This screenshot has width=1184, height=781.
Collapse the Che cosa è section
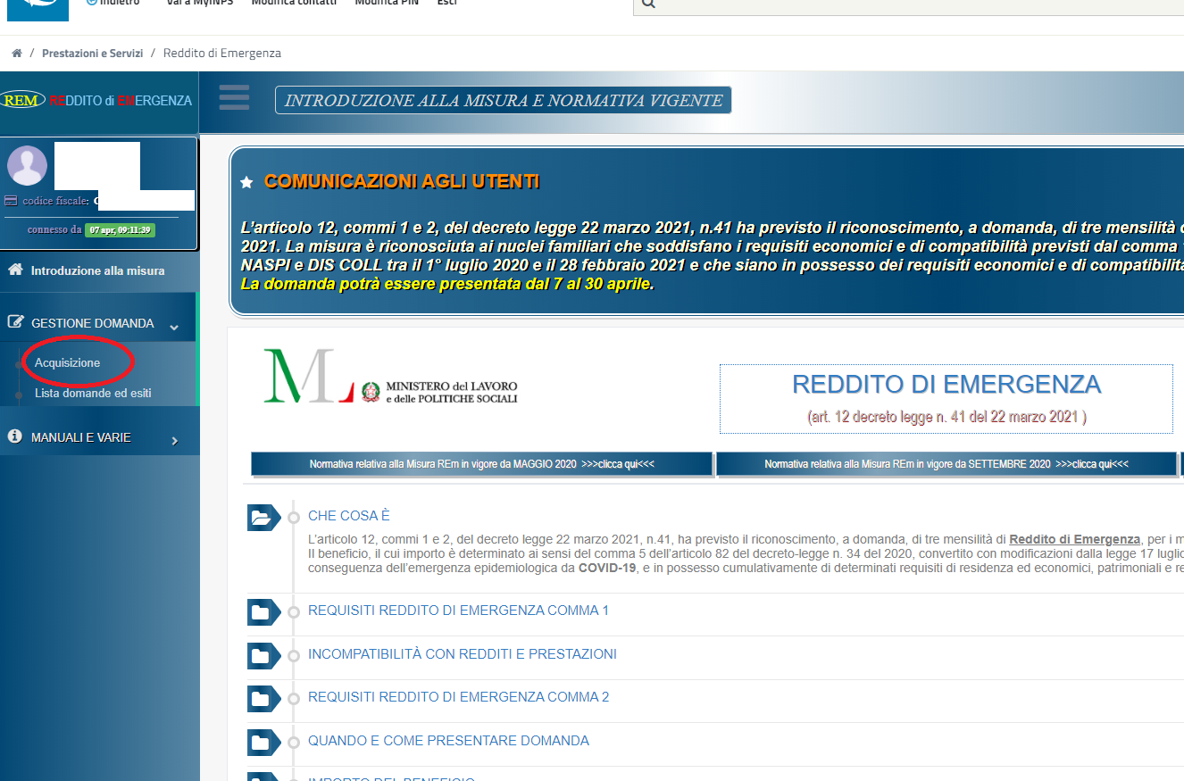pyautogui.click(x=349, y=516)
